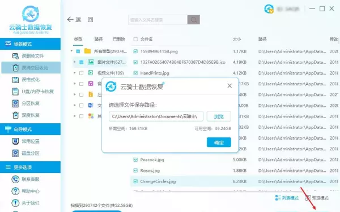Select 误清空回收站 recovery option
Image resolution: width=340 pixels, height=212 pixels.
coord(31,68)
